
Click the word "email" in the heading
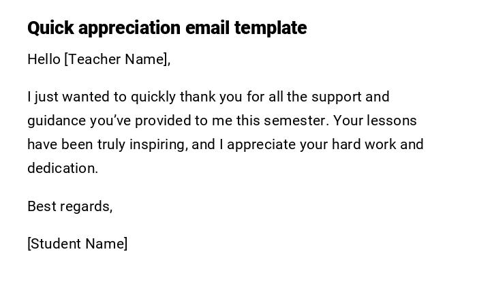[208, 28]
